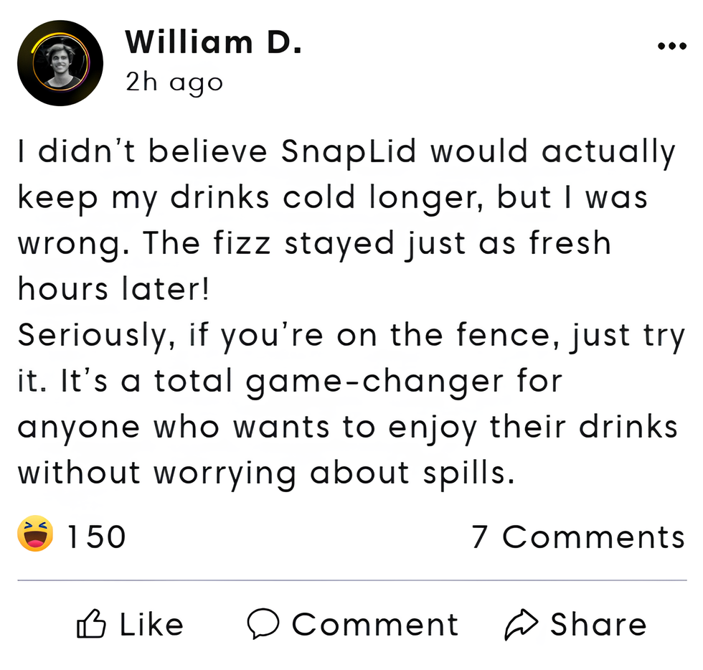
Task: Click the Share arrow icon
Action: pyautogui.click(x=522, y=625)
